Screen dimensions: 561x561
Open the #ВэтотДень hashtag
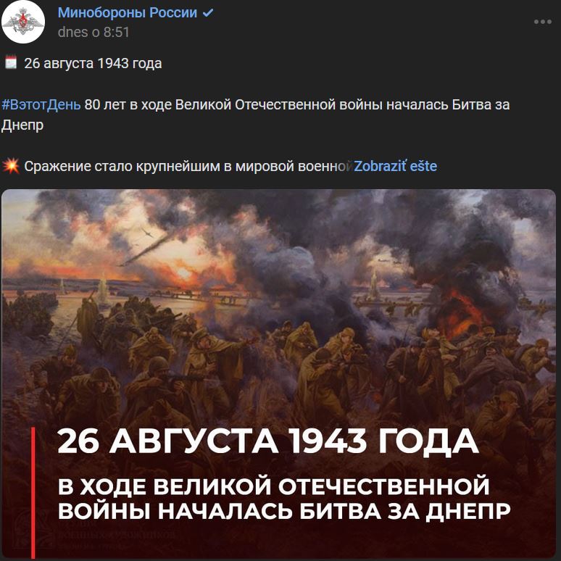click(41, 105)
